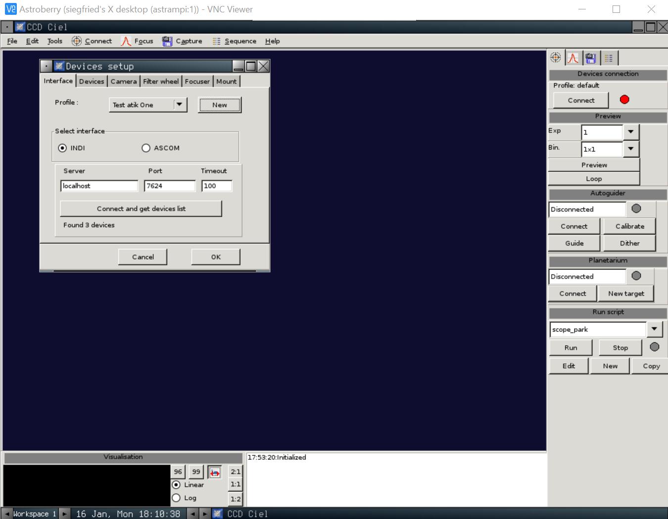Open the Edit menu
The image size is (668, 519).
32,41
